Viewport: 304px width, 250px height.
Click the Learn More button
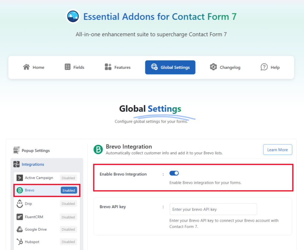point(278,150)
